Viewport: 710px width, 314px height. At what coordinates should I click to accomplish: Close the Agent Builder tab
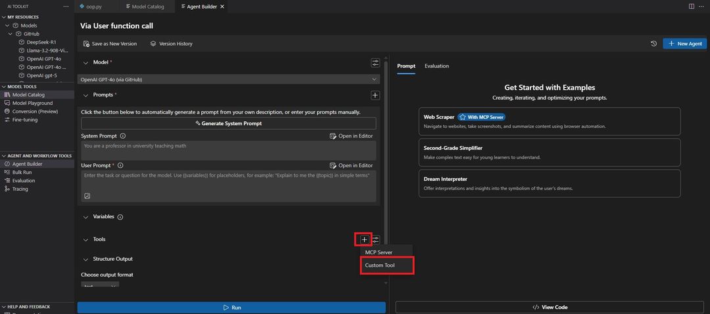tap(222, 7)
